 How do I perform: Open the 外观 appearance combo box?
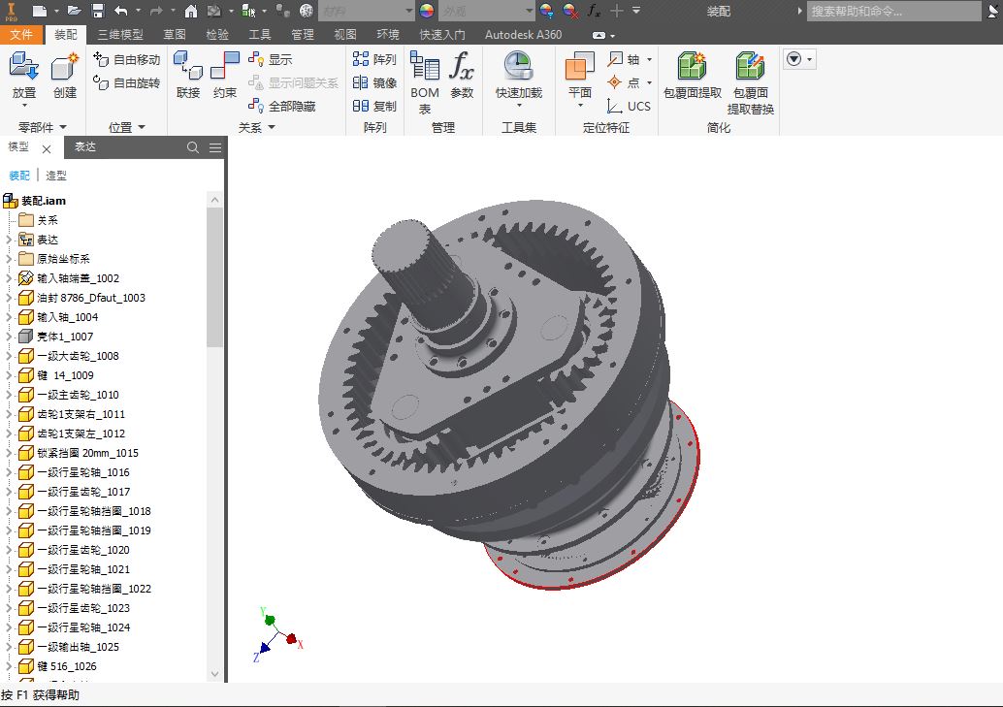pyautogui.click(x=486, y=11)
